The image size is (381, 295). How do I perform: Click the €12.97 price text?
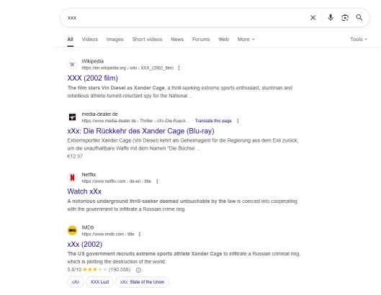coord(75,156)
